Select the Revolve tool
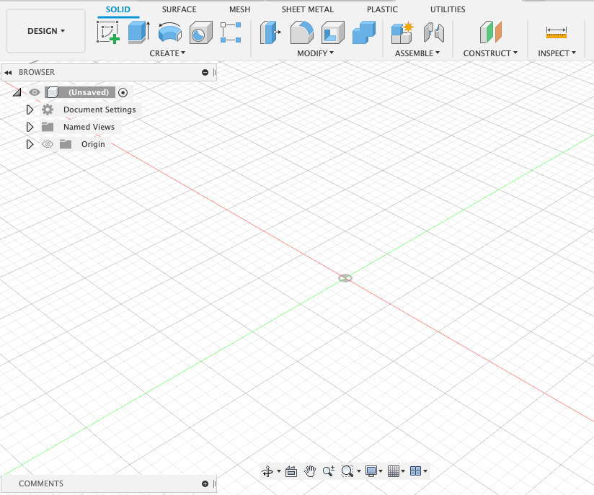Viewport: 594px width, 495px height. point(169,32)
